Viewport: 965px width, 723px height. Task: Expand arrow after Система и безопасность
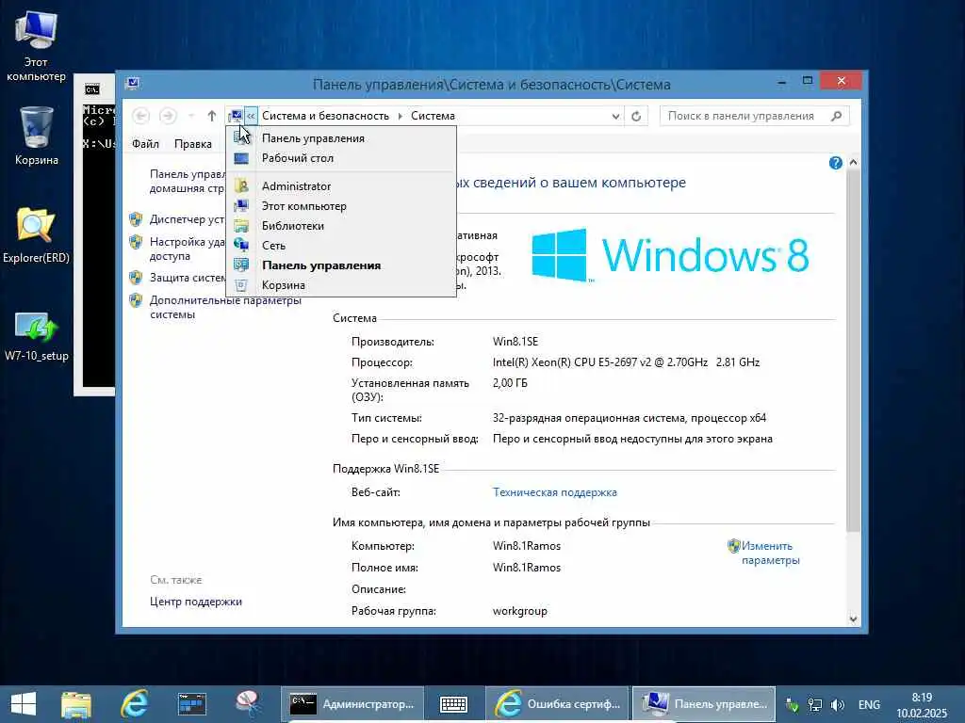[400, 116]
